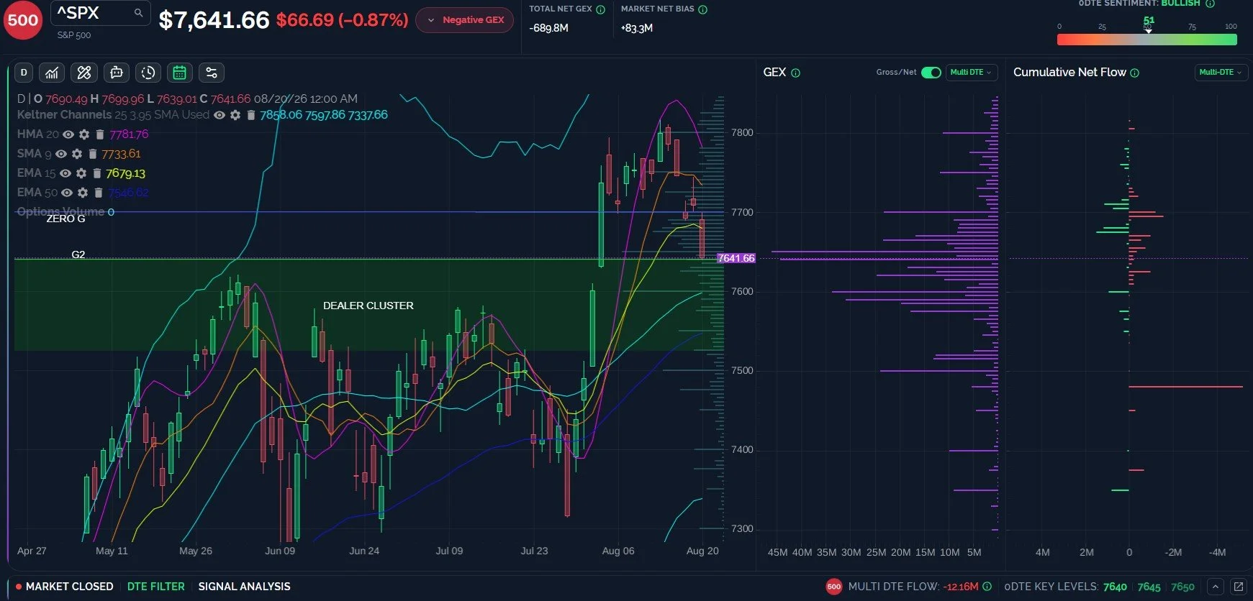Hide the SMA 9 indicator
Image resolution: width=1253 pixels, height=601 pixels.
tap(61, 154)
